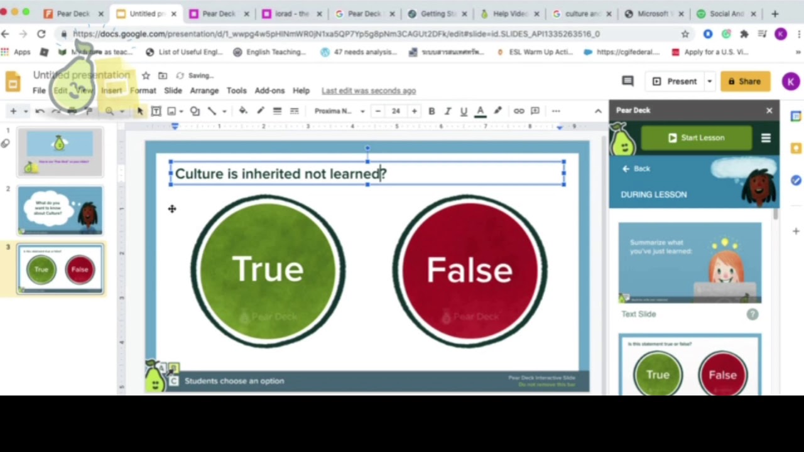Open Google Keep side panel icon
Viewport: 804px width, 452px height.
tap(796, 148)
